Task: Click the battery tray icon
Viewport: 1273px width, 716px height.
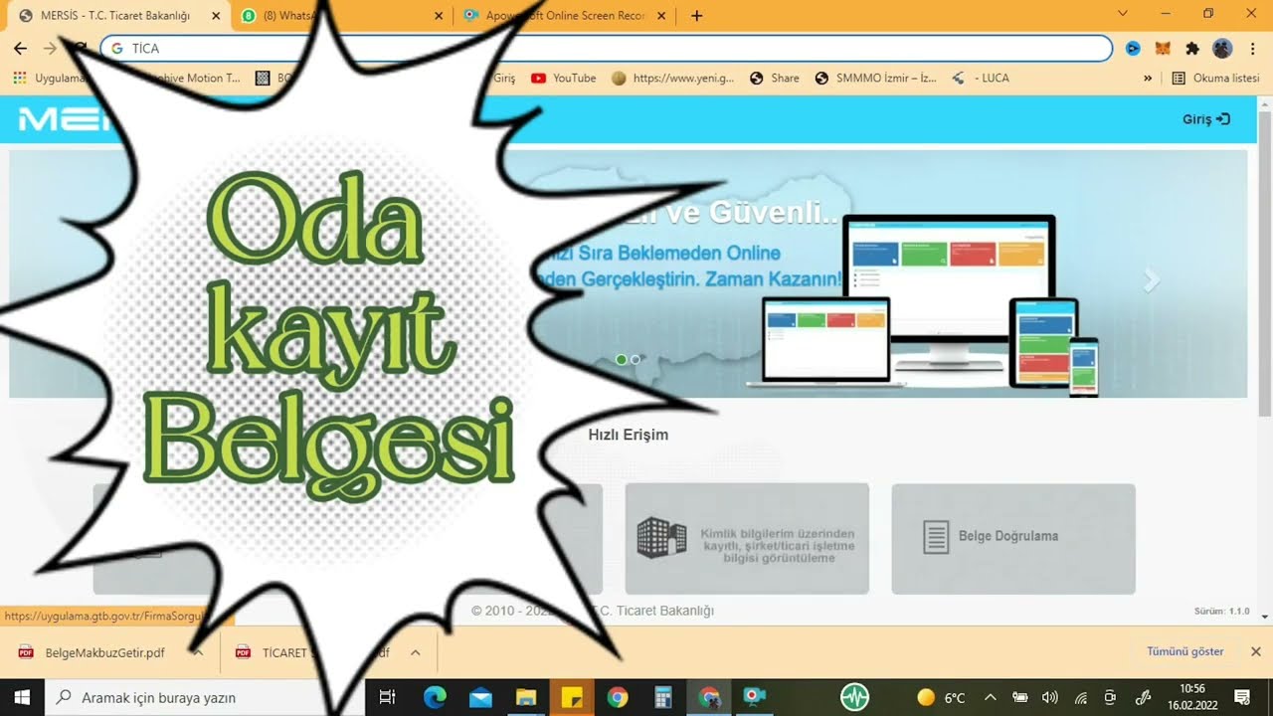Action: point(1019,697)
